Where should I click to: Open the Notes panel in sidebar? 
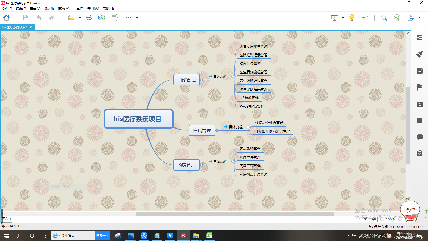[x=420, y=120]
